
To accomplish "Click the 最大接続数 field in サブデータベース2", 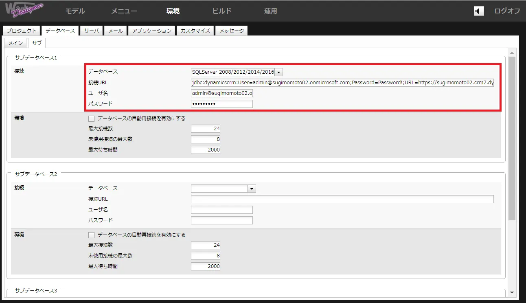I will pos(206,245).
